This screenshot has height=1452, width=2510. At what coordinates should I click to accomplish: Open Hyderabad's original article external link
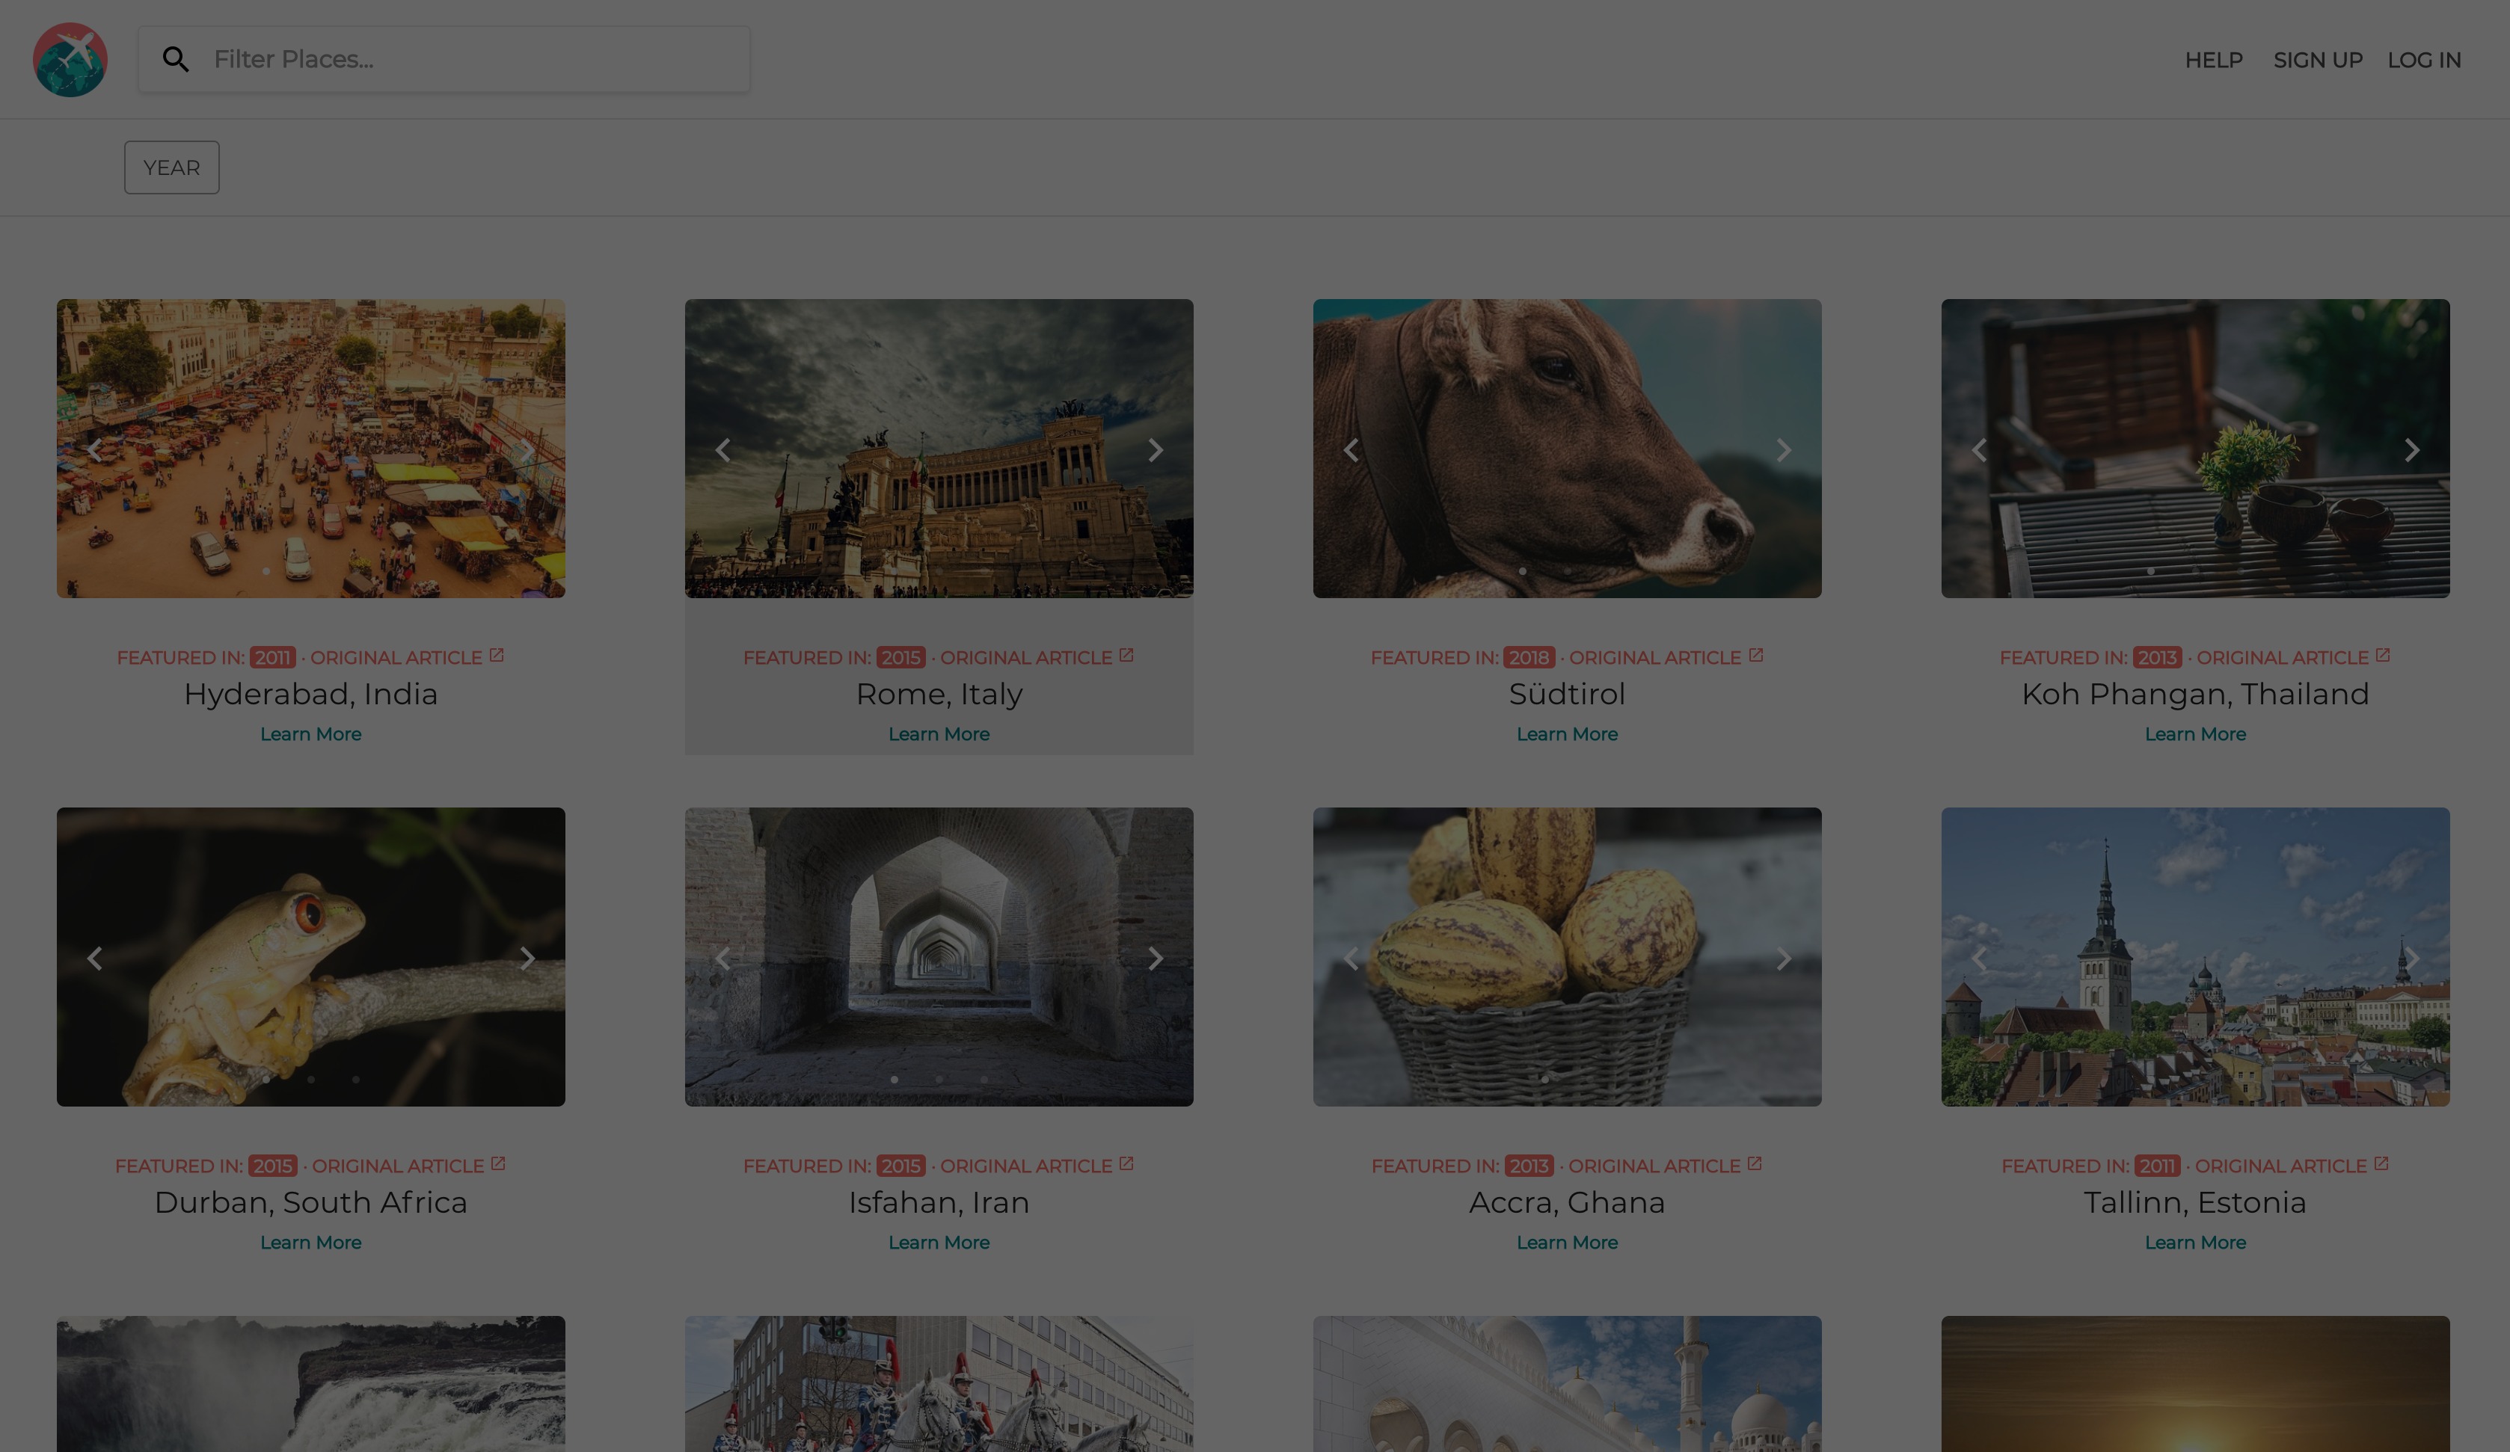pos(408,657)
